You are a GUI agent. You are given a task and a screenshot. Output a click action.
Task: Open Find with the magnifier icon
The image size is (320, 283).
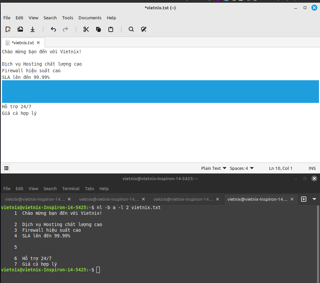click(131, 29)
